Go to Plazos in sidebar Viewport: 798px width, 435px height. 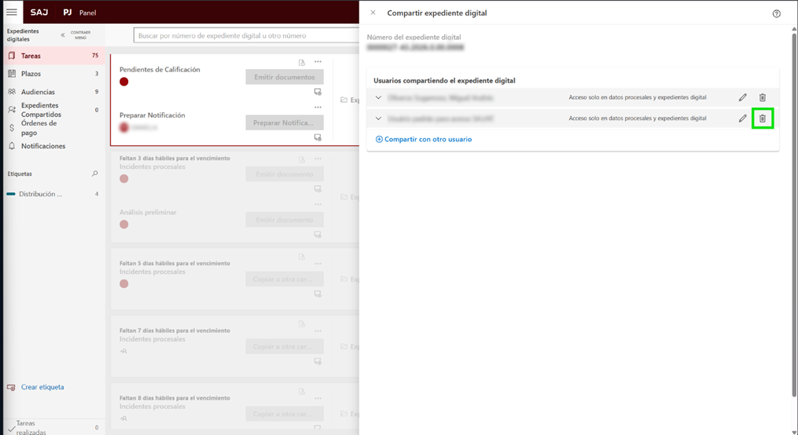click(31, 74)
